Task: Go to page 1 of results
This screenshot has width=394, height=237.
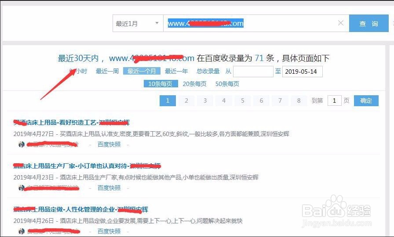Action: click(168, 101)
